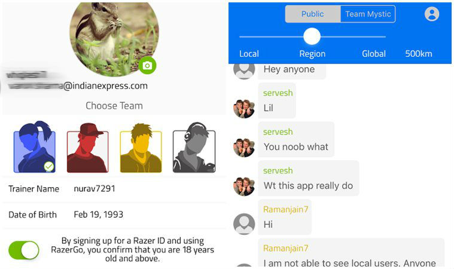
Task: Tap the green camera icon on profile photo
Action: click(x=147, y=65)
